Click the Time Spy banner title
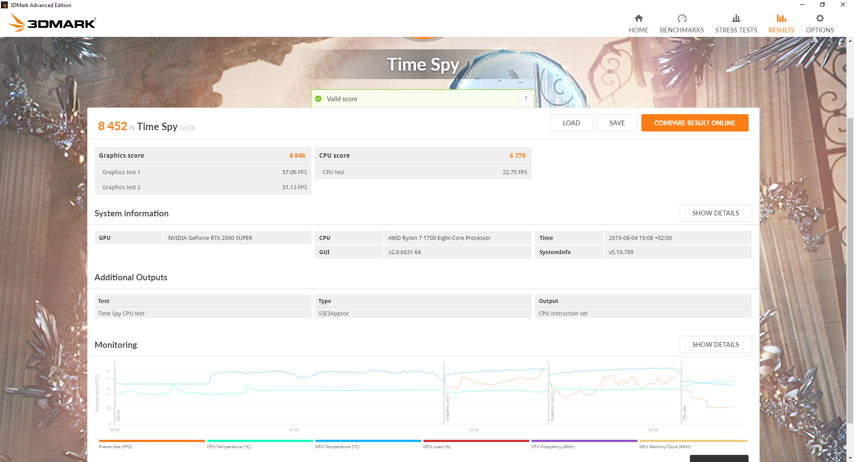The image size is (854, 462). point(423,65)
